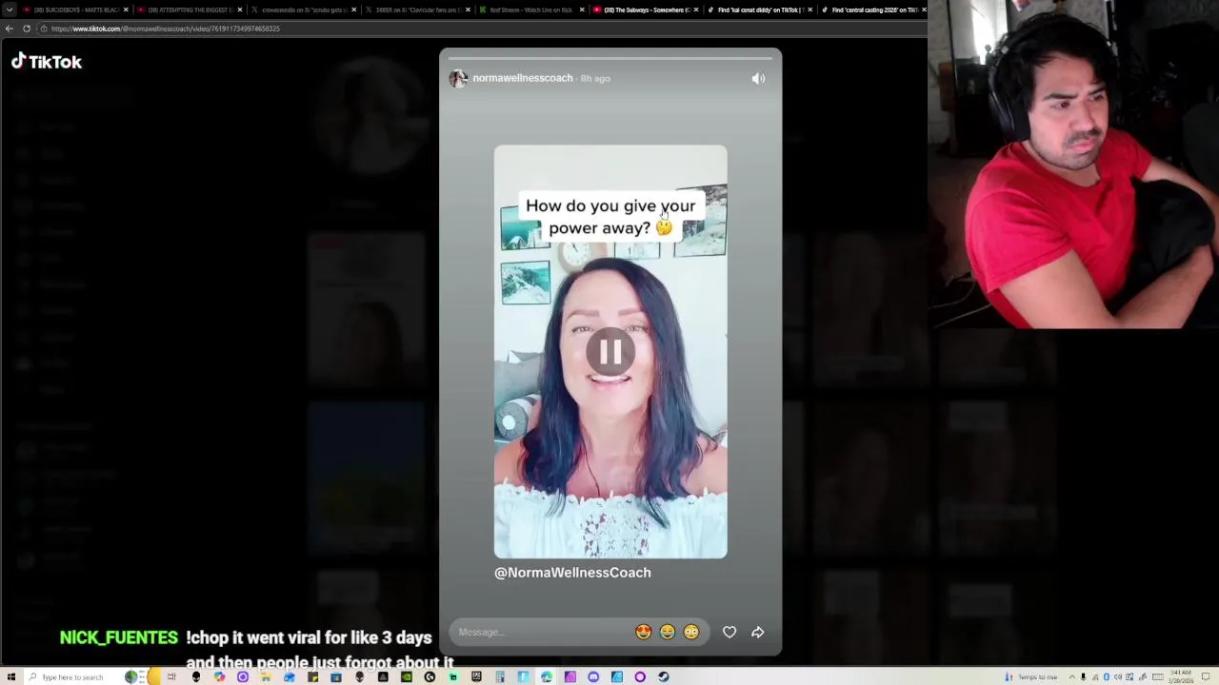This screenshot has height=685, width=1219.
Task: Send heart-eyes emoji reaction
Action: pyautogui.click(x=644, y=632)
